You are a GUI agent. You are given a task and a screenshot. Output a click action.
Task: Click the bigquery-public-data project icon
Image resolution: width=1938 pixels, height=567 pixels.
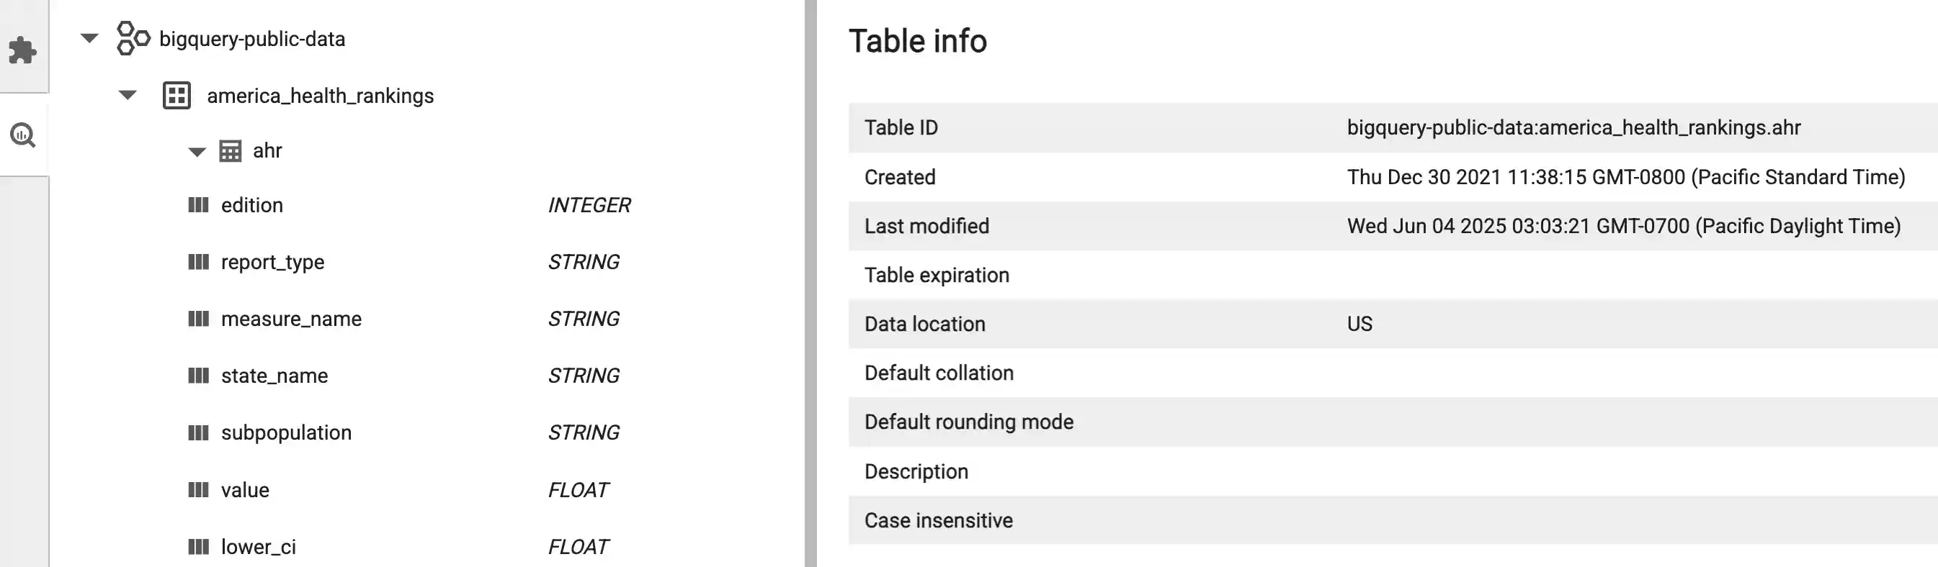coord(133,38)
